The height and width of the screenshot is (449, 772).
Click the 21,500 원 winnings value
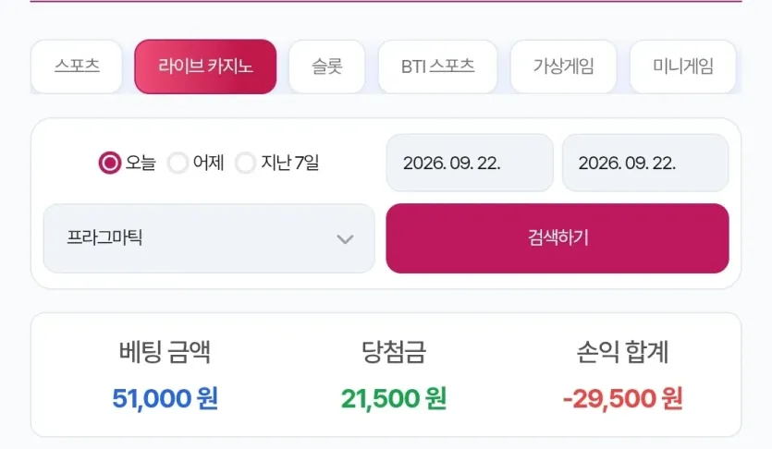[x=393, y=398]
